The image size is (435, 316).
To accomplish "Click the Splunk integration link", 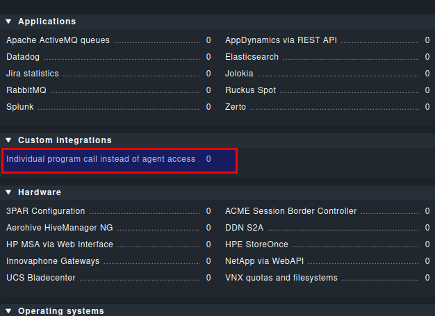I will tap(20, 107).
